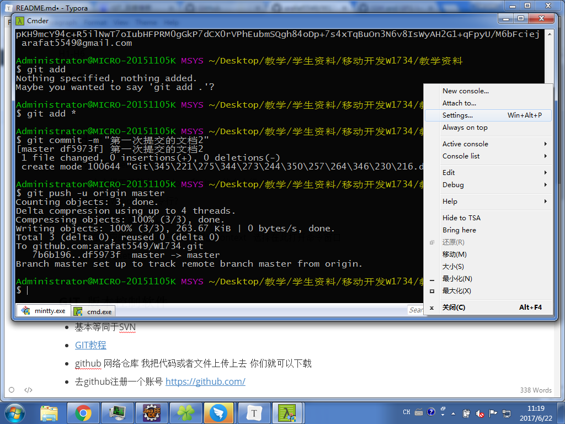Click the Cmder scrollbar up arrow
Image resolution: width=565 pixels, height=424 pixels.
(x=549, y=34)
